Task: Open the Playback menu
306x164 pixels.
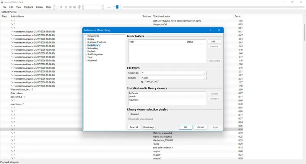Action: [28, 7]
